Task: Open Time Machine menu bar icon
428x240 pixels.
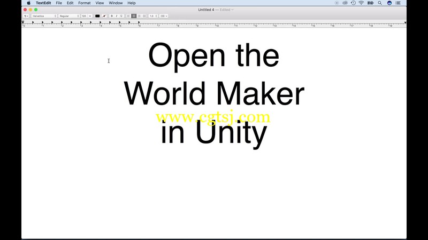Action: tap(353, 3)
